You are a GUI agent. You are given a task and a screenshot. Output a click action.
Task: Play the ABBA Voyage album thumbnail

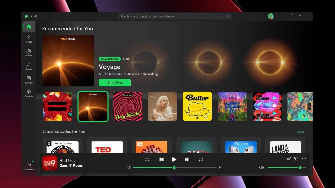pos(93,106)
